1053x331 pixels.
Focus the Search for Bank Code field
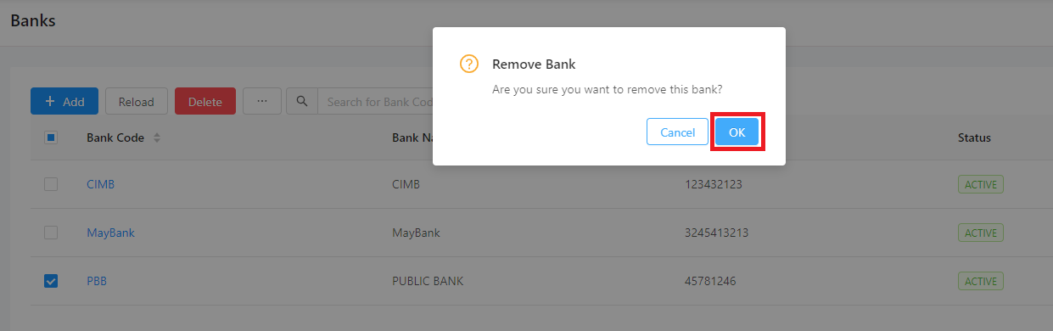pyautogui.click(x=375, y=101)
